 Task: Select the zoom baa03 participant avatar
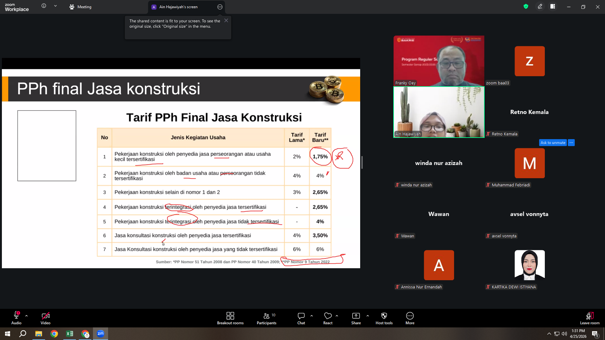[530, 61]
